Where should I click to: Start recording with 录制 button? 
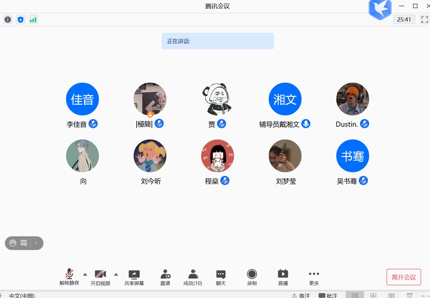tap(252, 277)
